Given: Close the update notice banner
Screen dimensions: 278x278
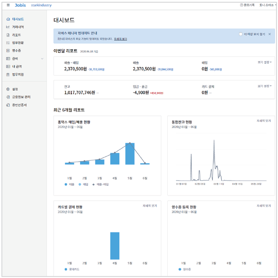Looking at the screenshot, I should click(270, 34).
